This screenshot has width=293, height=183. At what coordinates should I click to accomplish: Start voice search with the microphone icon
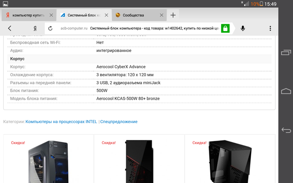tap(243, 28)
